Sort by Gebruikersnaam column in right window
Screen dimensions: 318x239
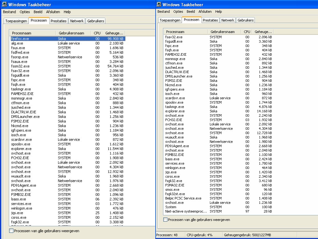pos(224,32)
